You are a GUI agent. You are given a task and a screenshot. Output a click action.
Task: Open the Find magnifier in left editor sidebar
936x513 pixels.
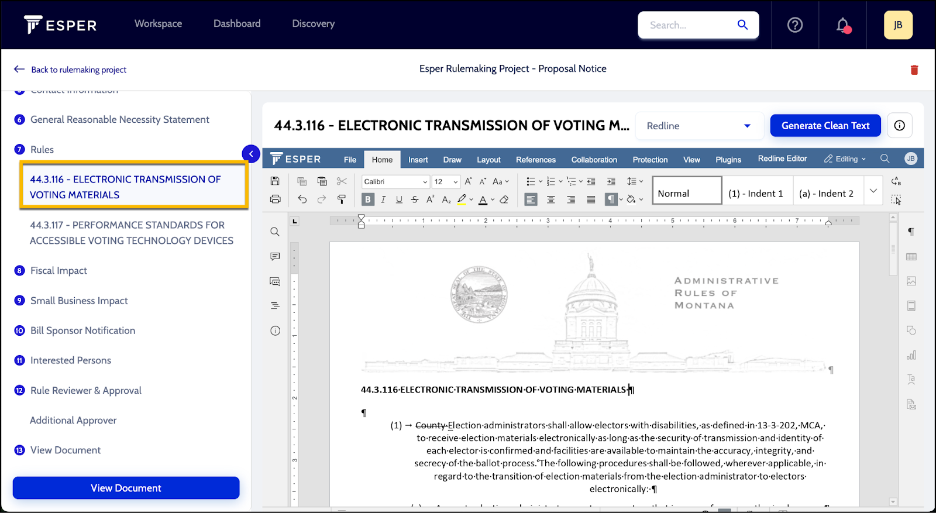(x=275, y=232)
